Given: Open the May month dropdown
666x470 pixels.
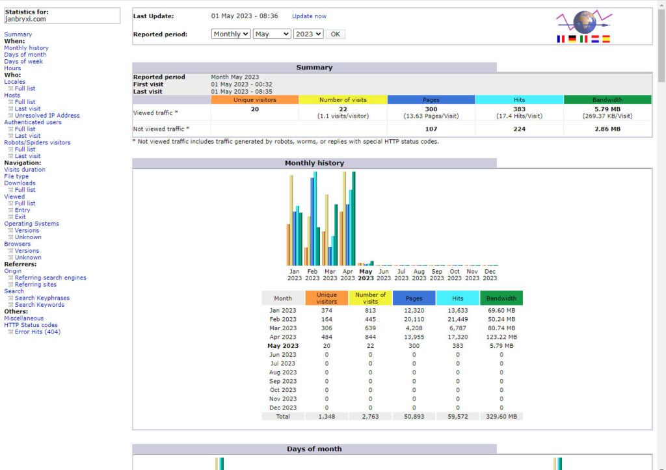Looking at the screenshot, I should click(272, 34).
